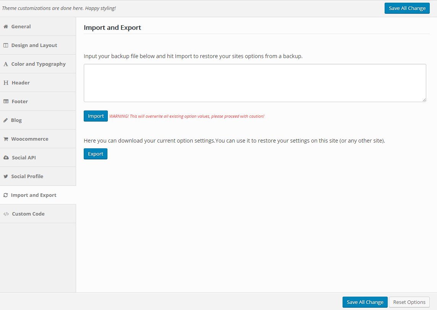Click the Twitter bird icon for Social Profile

(x=6, y=177)
